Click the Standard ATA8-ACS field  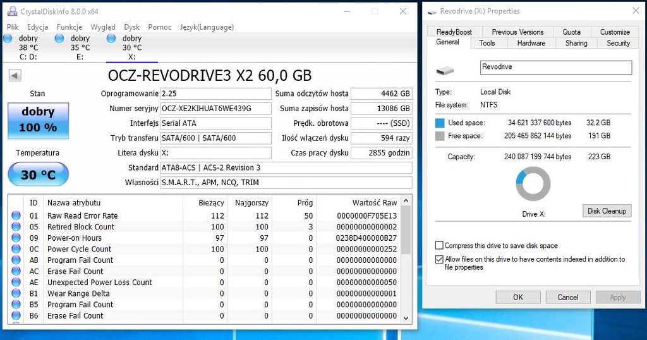(x=286, y=168)
